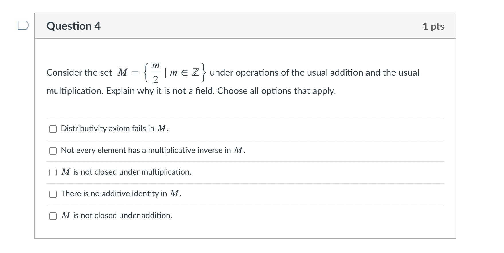The width and height of the screenshot is (504, 253).
Task: Click the bookmark icon outside the question box
Action: (x=24, y=26)
